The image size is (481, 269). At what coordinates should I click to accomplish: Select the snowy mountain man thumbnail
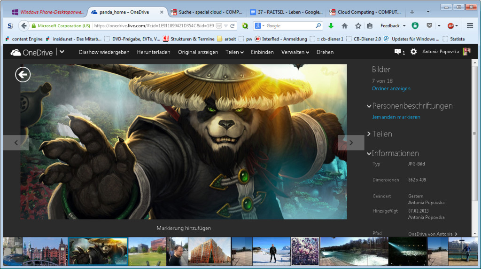(271, 251)
